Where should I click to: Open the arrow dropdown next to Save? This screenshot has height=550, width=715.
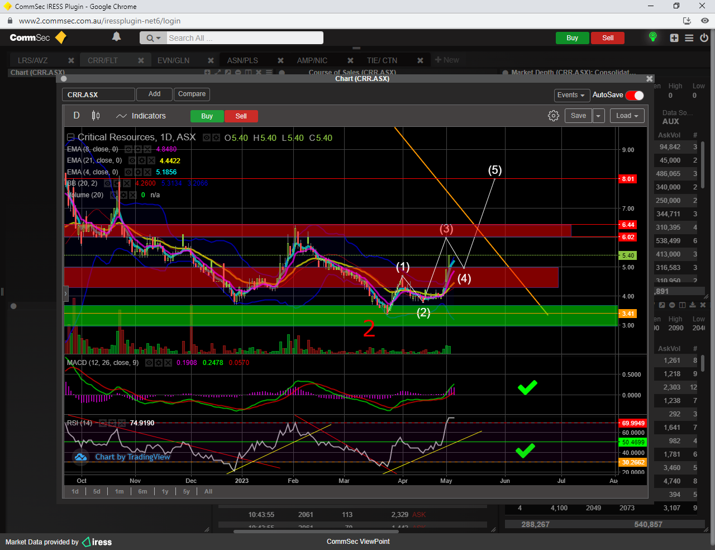598,116
